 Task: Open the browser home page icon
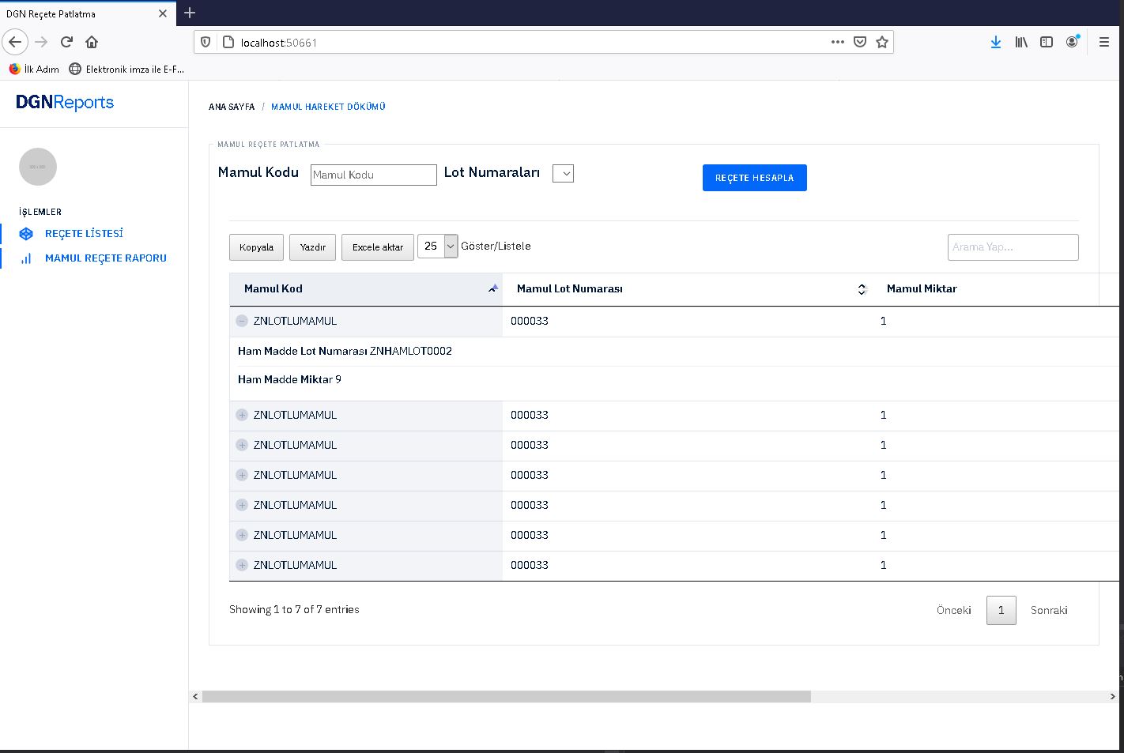[x=92, y=42]
